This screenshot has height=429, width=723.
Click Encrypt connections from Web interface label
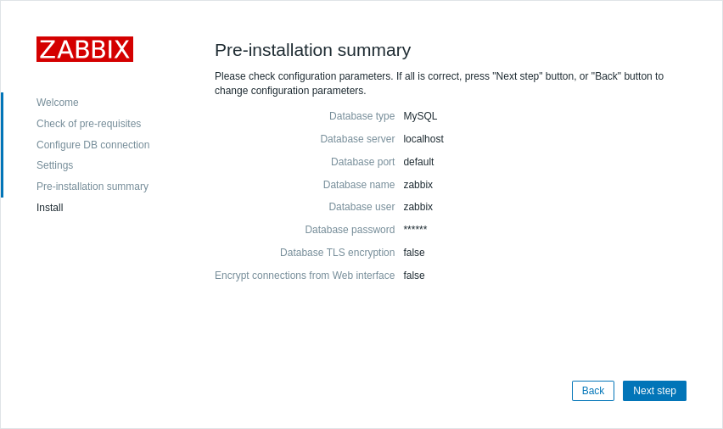305,276
